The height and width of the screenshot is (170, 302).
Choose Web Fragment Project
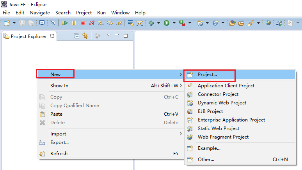(x=240, y=137)
